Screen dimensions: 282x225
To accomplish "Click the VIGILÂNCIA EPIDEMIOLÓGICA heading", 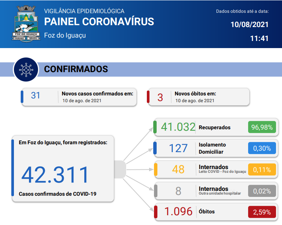I will point(84,11).
